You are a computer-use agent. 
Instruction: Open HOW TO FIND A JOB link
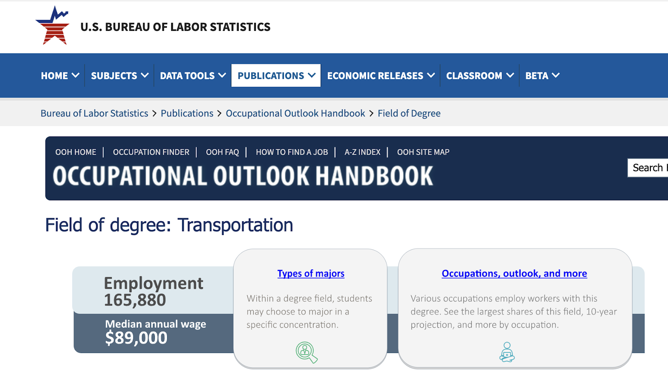[x=292, y=152]
